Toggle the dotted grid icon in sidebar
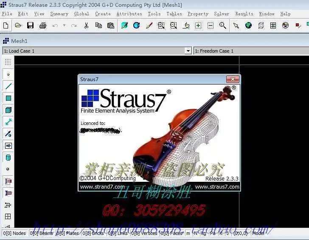This screenshot has width=309, height=240. tap(8, 62)
